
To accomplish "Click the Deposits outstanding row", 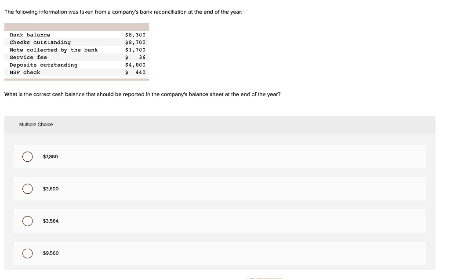I will pos(77,65).
